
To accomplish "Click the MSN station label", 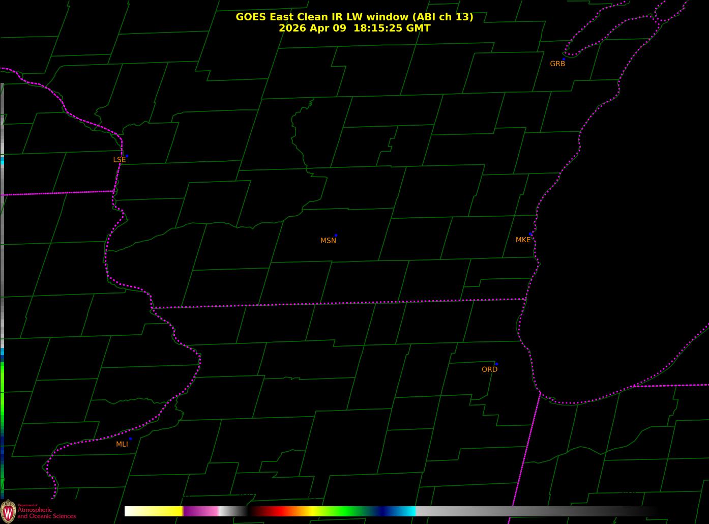I will pyautogui.click(x=328, y=241).
